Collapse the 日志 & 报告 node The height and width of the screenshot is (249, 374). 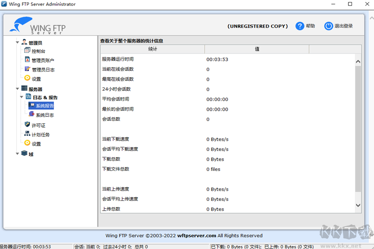(22, 97)
